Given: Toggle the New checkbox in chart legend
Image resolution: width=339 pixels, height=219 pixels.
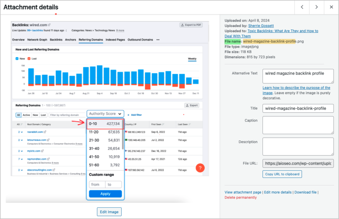Looking at the screenshot, I should (17, 59).
